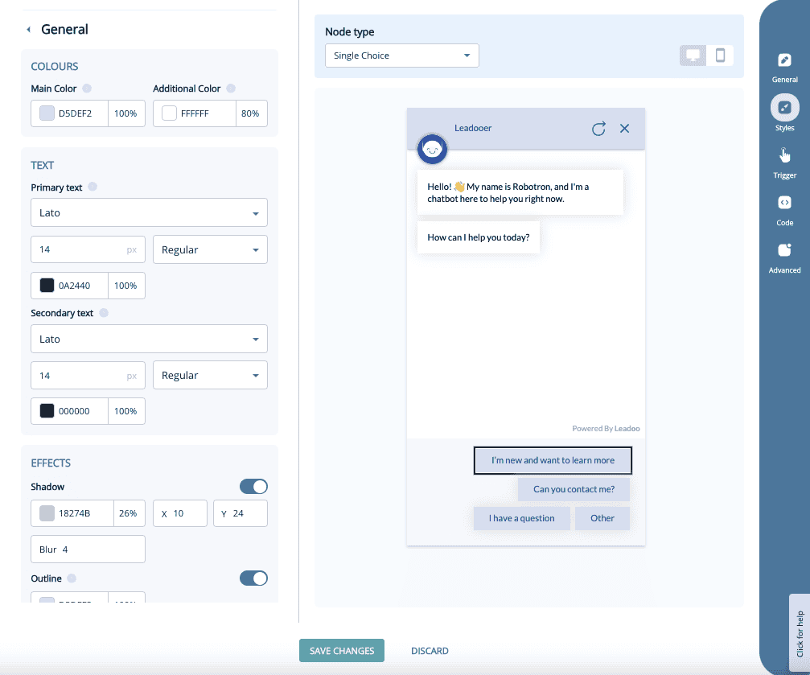Switch preview to mobile view

[x=720, y=56]
